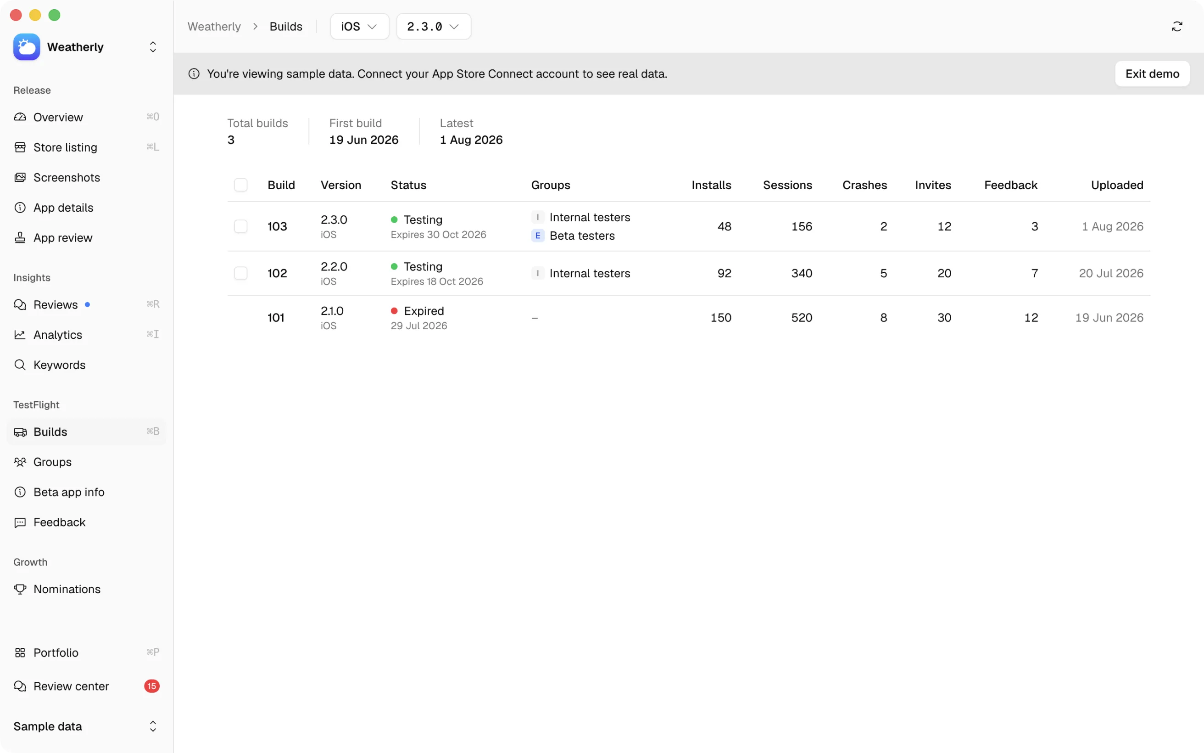Expand the Weatherly app switcher chevrons
This screenshot has width=1204, height=753.
point(153,47)
